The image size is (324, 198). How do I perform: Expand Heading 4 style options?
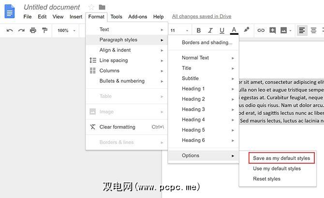click(204, 120)
